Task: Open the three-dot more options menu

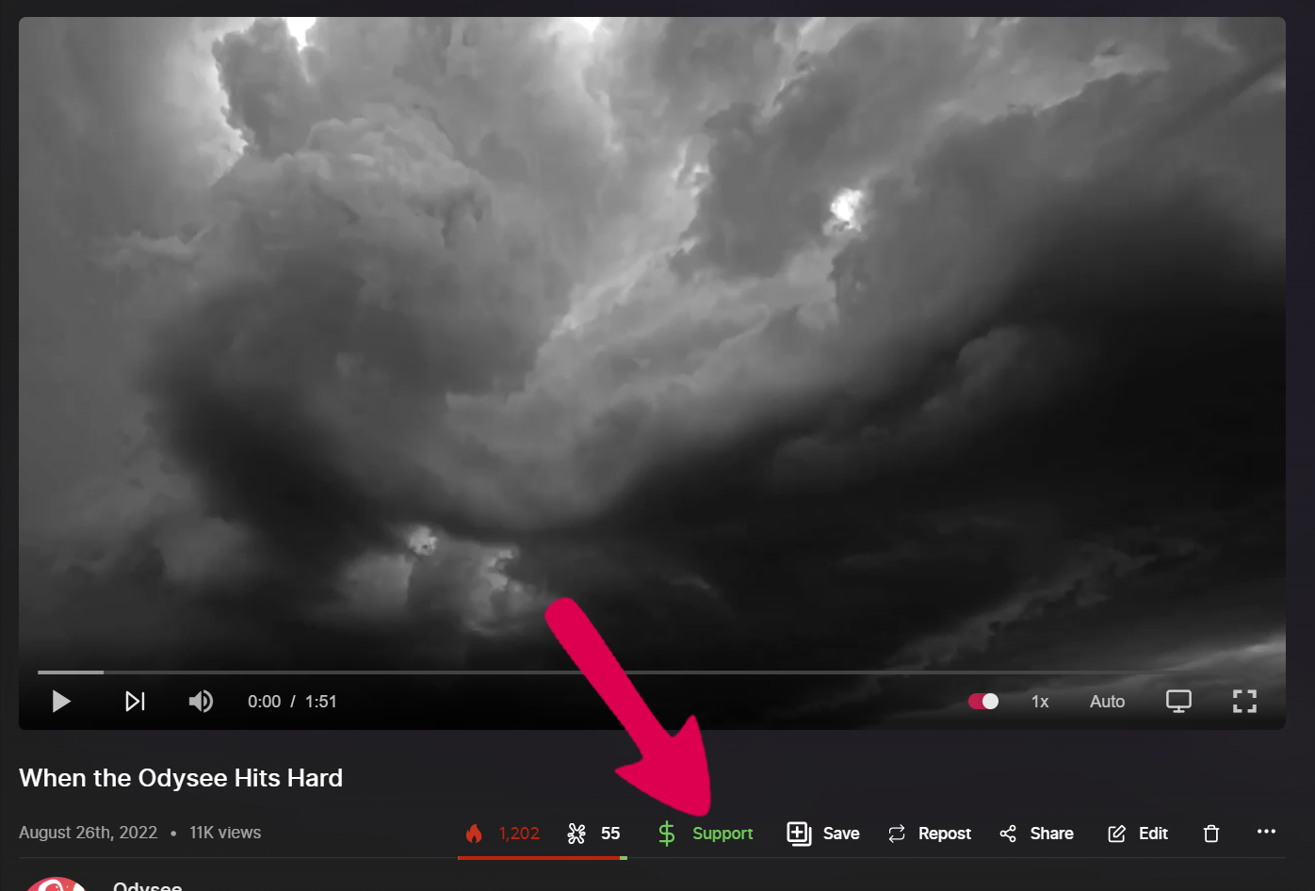Action: point(1266,832)
